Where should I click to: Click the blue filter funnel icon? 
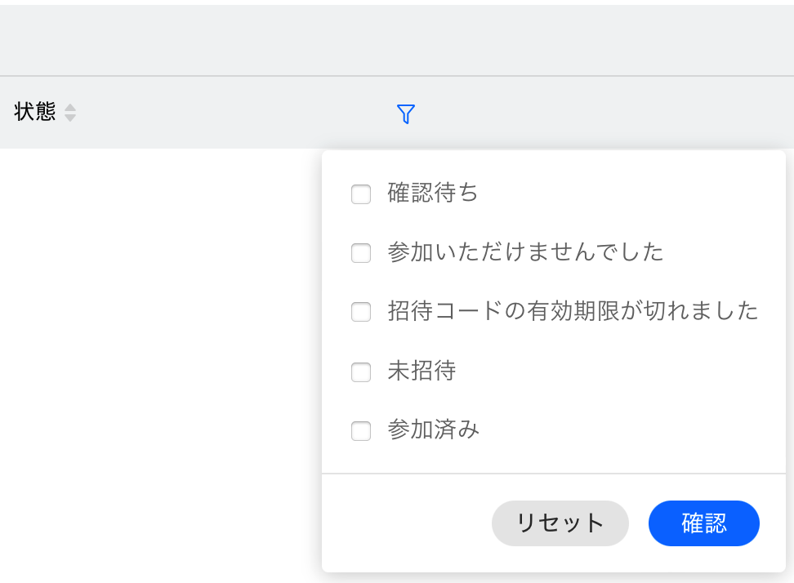[x=405, y=114]
